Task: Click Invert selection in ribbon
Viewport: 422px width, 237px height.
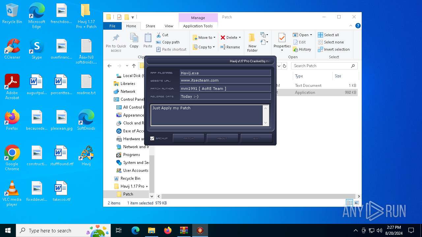Action: (334, 49)
